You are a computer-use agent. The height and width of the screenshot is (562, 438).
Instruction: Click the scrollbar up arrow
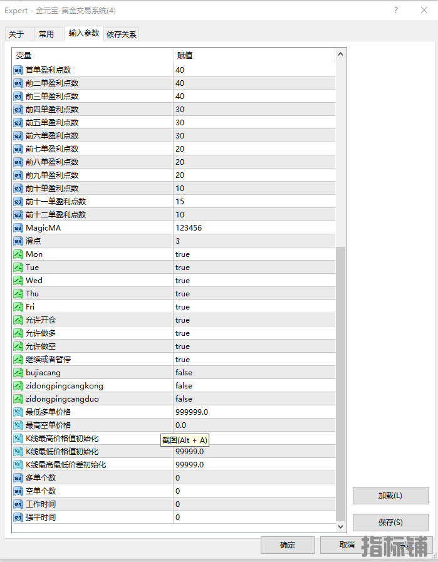[340, 54]
